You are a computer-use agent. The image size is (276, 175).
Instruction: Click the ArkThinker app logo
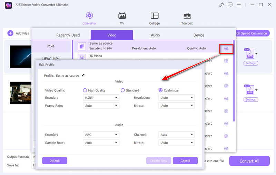[x=8, y=5]
